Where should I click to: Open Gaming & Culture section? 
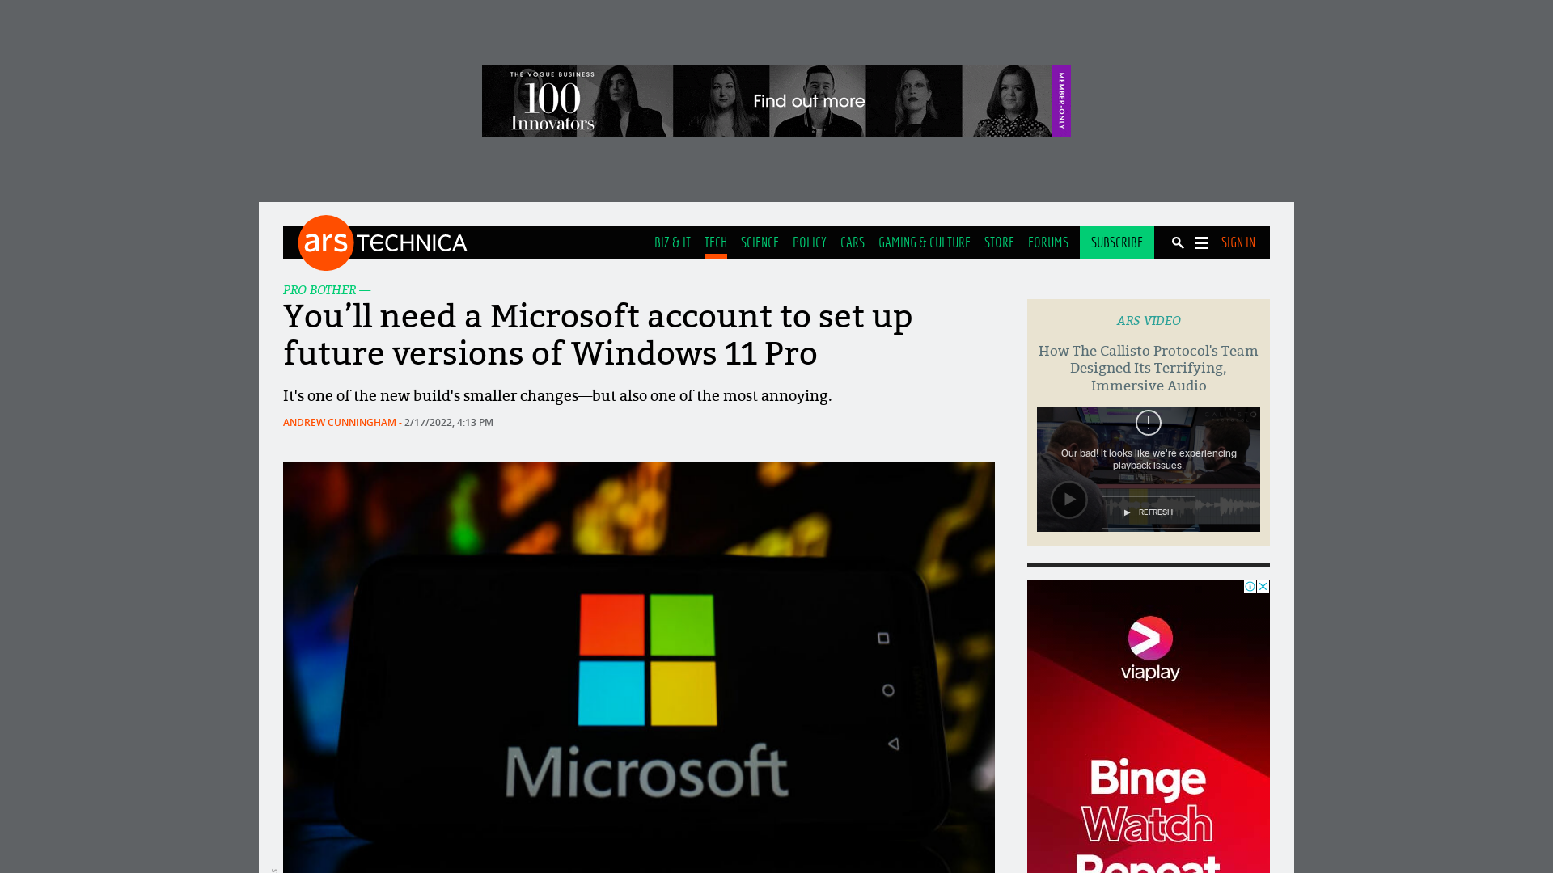click(924, 242)
